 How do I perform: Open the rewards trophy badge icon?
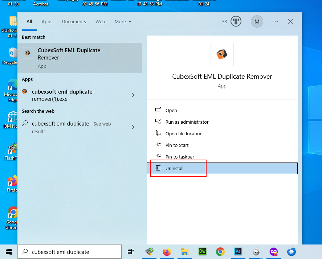236,21
